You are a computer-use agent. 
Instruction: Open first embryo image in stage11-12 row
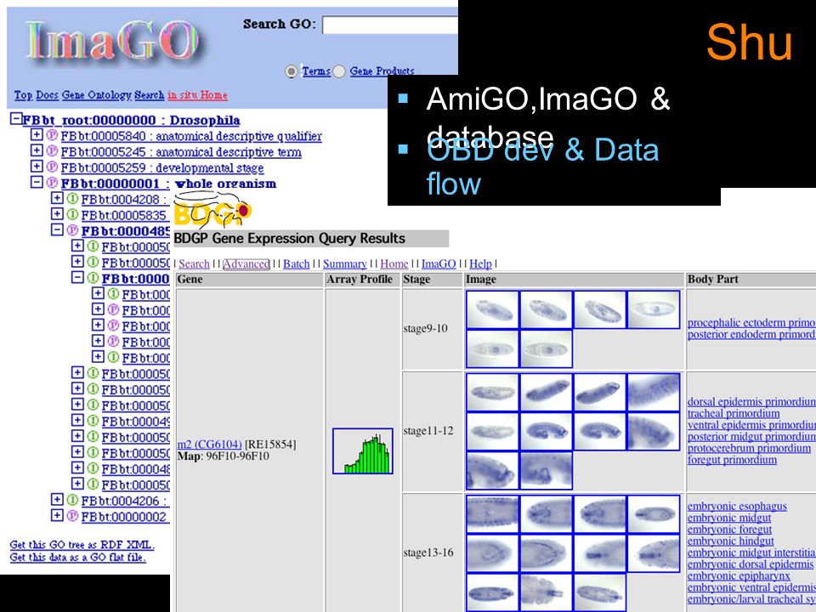pos(492,392)
